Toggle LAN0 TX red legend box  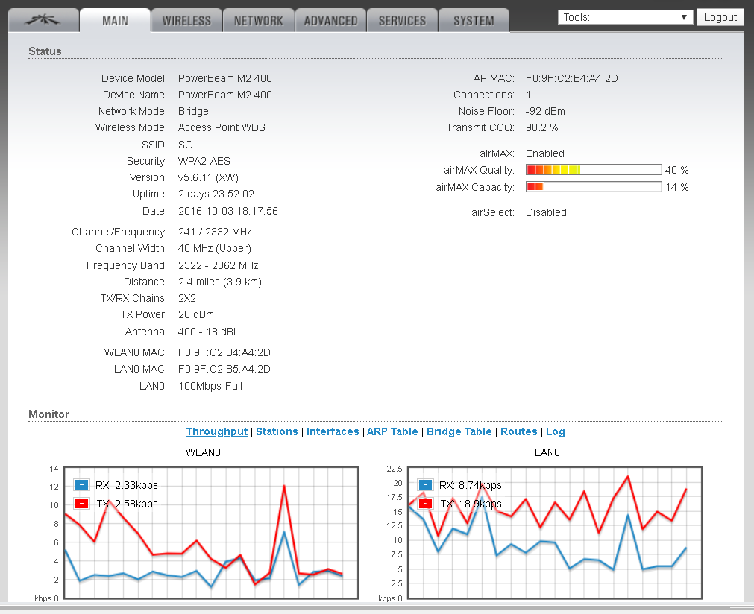[426, 504]
